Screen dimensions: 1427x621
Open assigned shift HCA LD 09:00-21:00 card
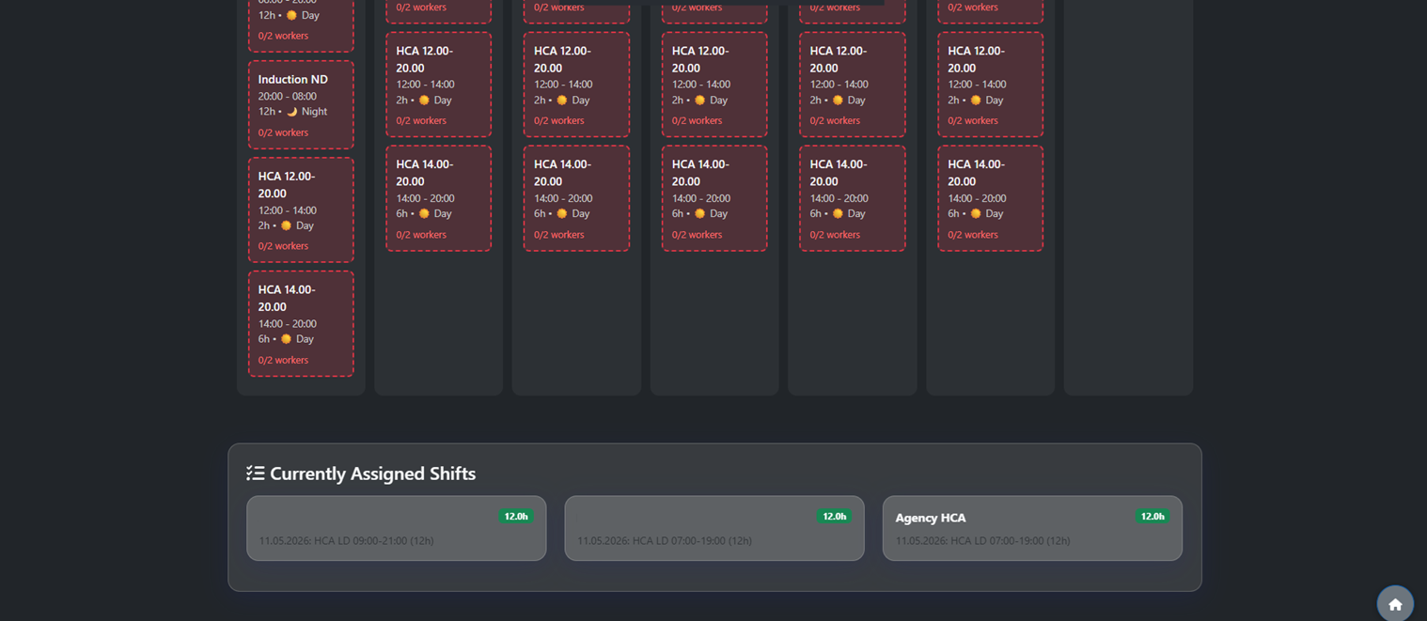[396, 528]
